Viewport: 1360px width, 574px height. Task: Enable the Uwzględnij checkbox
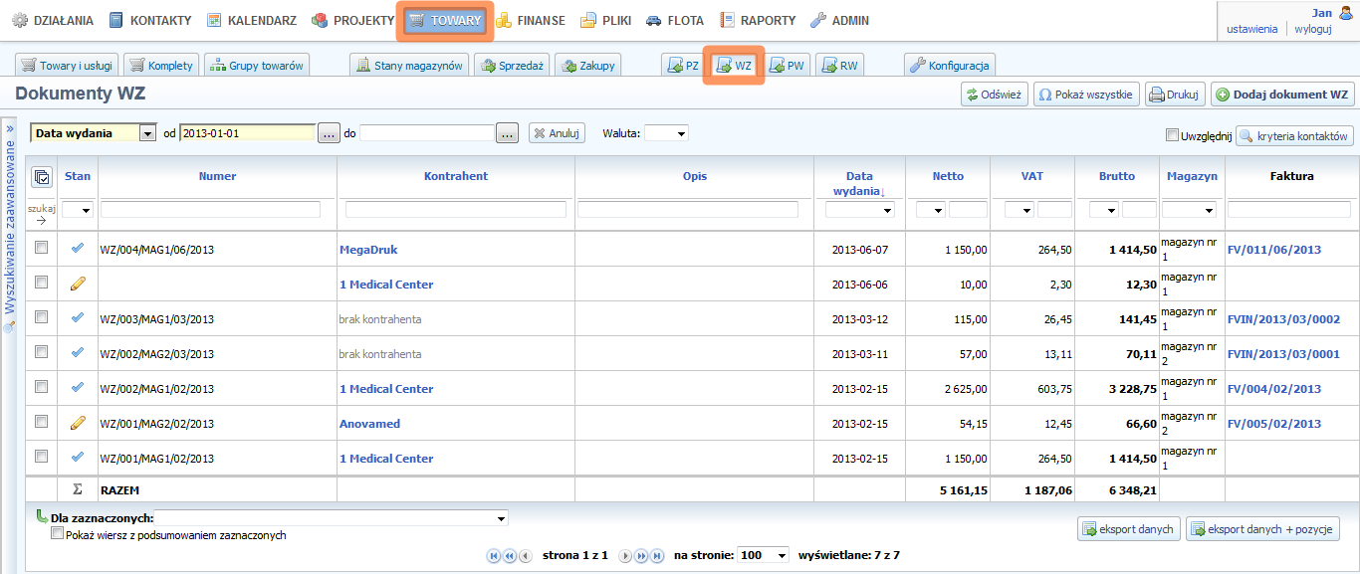(x=1172, y=135)
